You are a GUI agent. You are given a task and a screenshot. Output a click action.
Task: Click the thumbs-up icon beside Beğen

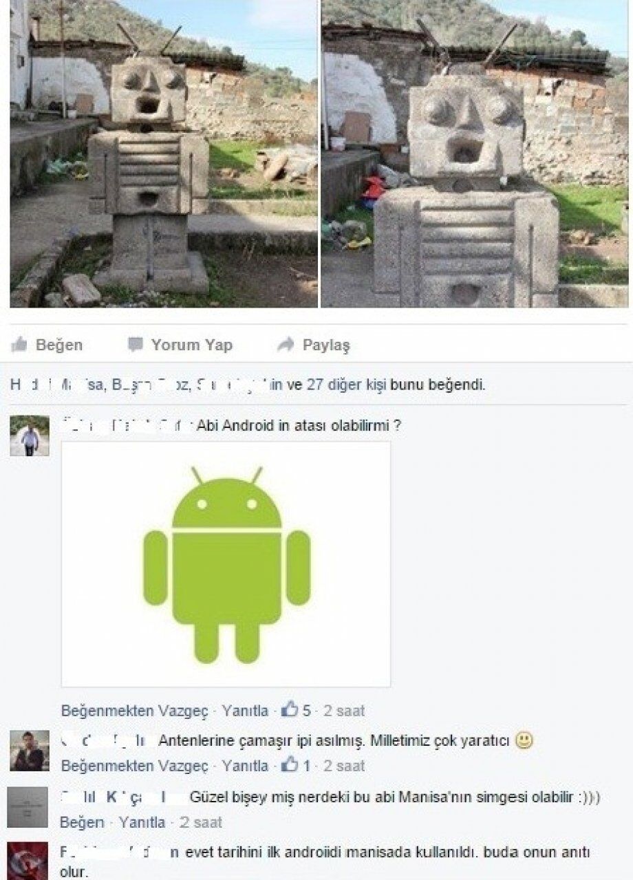[x=19, y=344]
